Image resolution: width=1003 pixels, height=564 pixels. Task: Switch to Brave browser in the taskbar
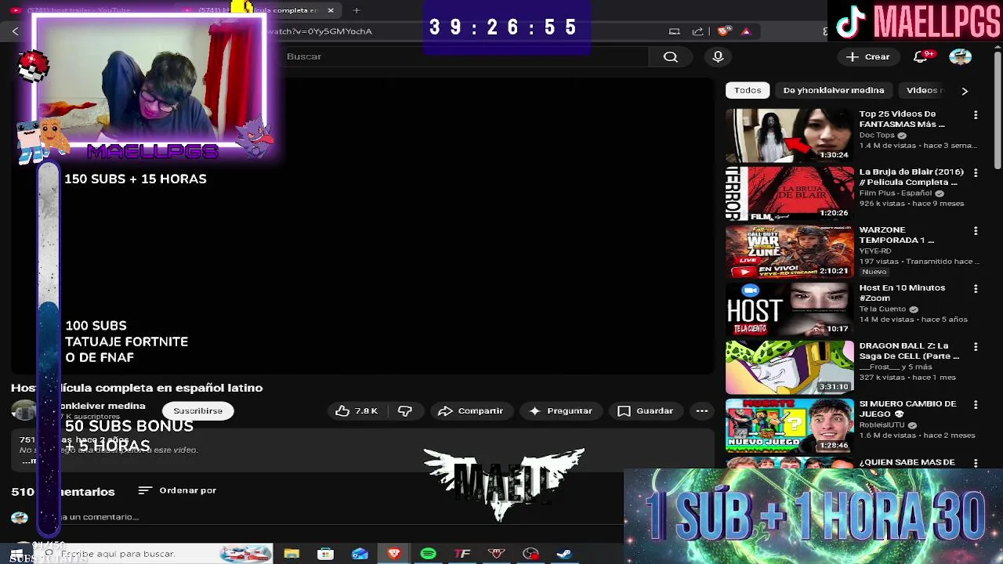[x=394, y=554]
